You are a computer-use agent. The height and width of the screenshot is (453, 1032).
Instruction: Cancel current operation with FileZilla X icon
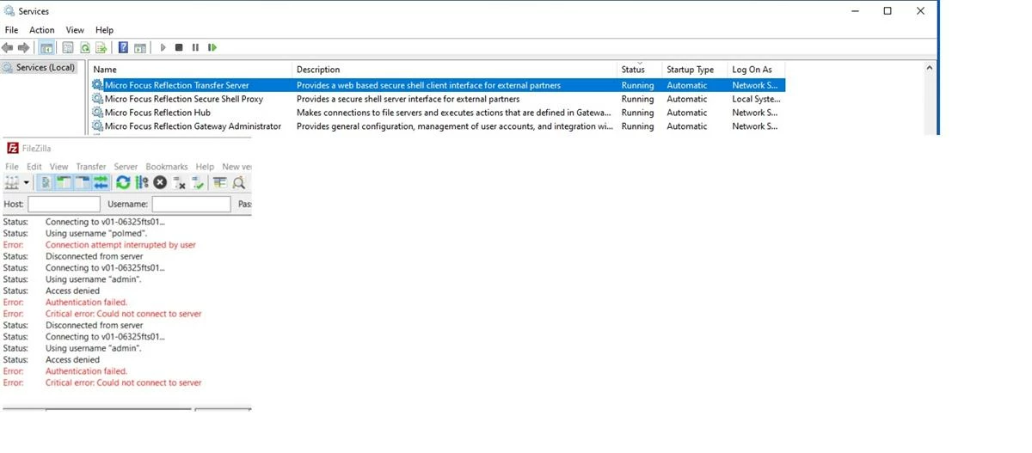(x=160, y=182)
